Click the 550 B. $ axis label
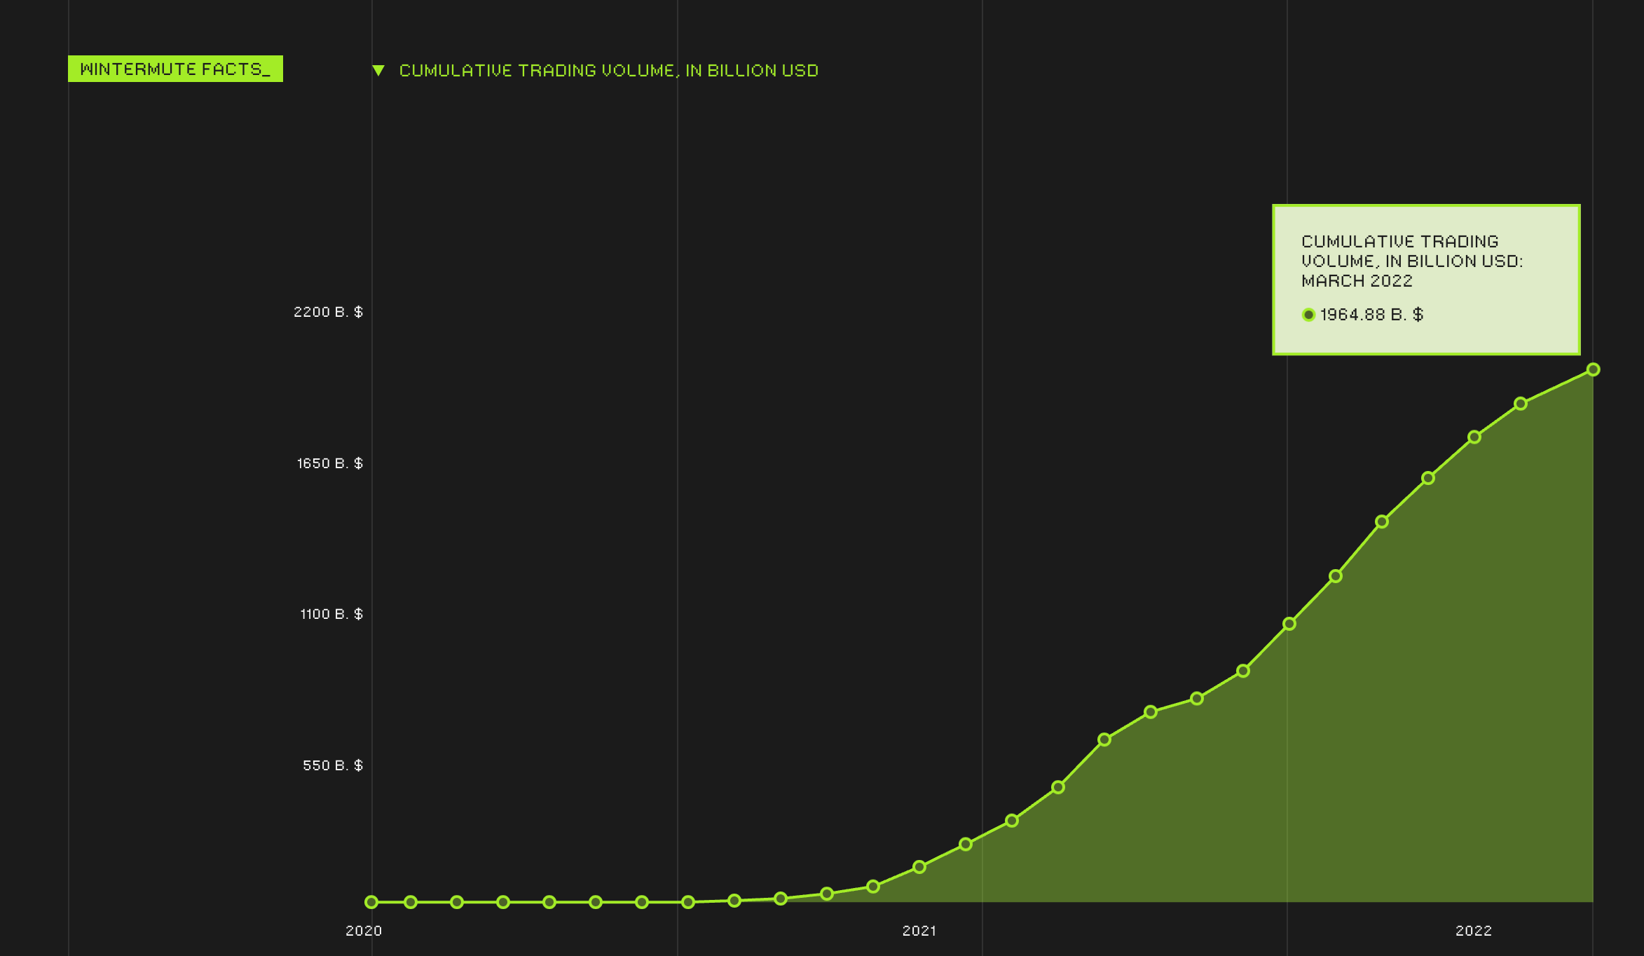 click(x=332, y=765)
